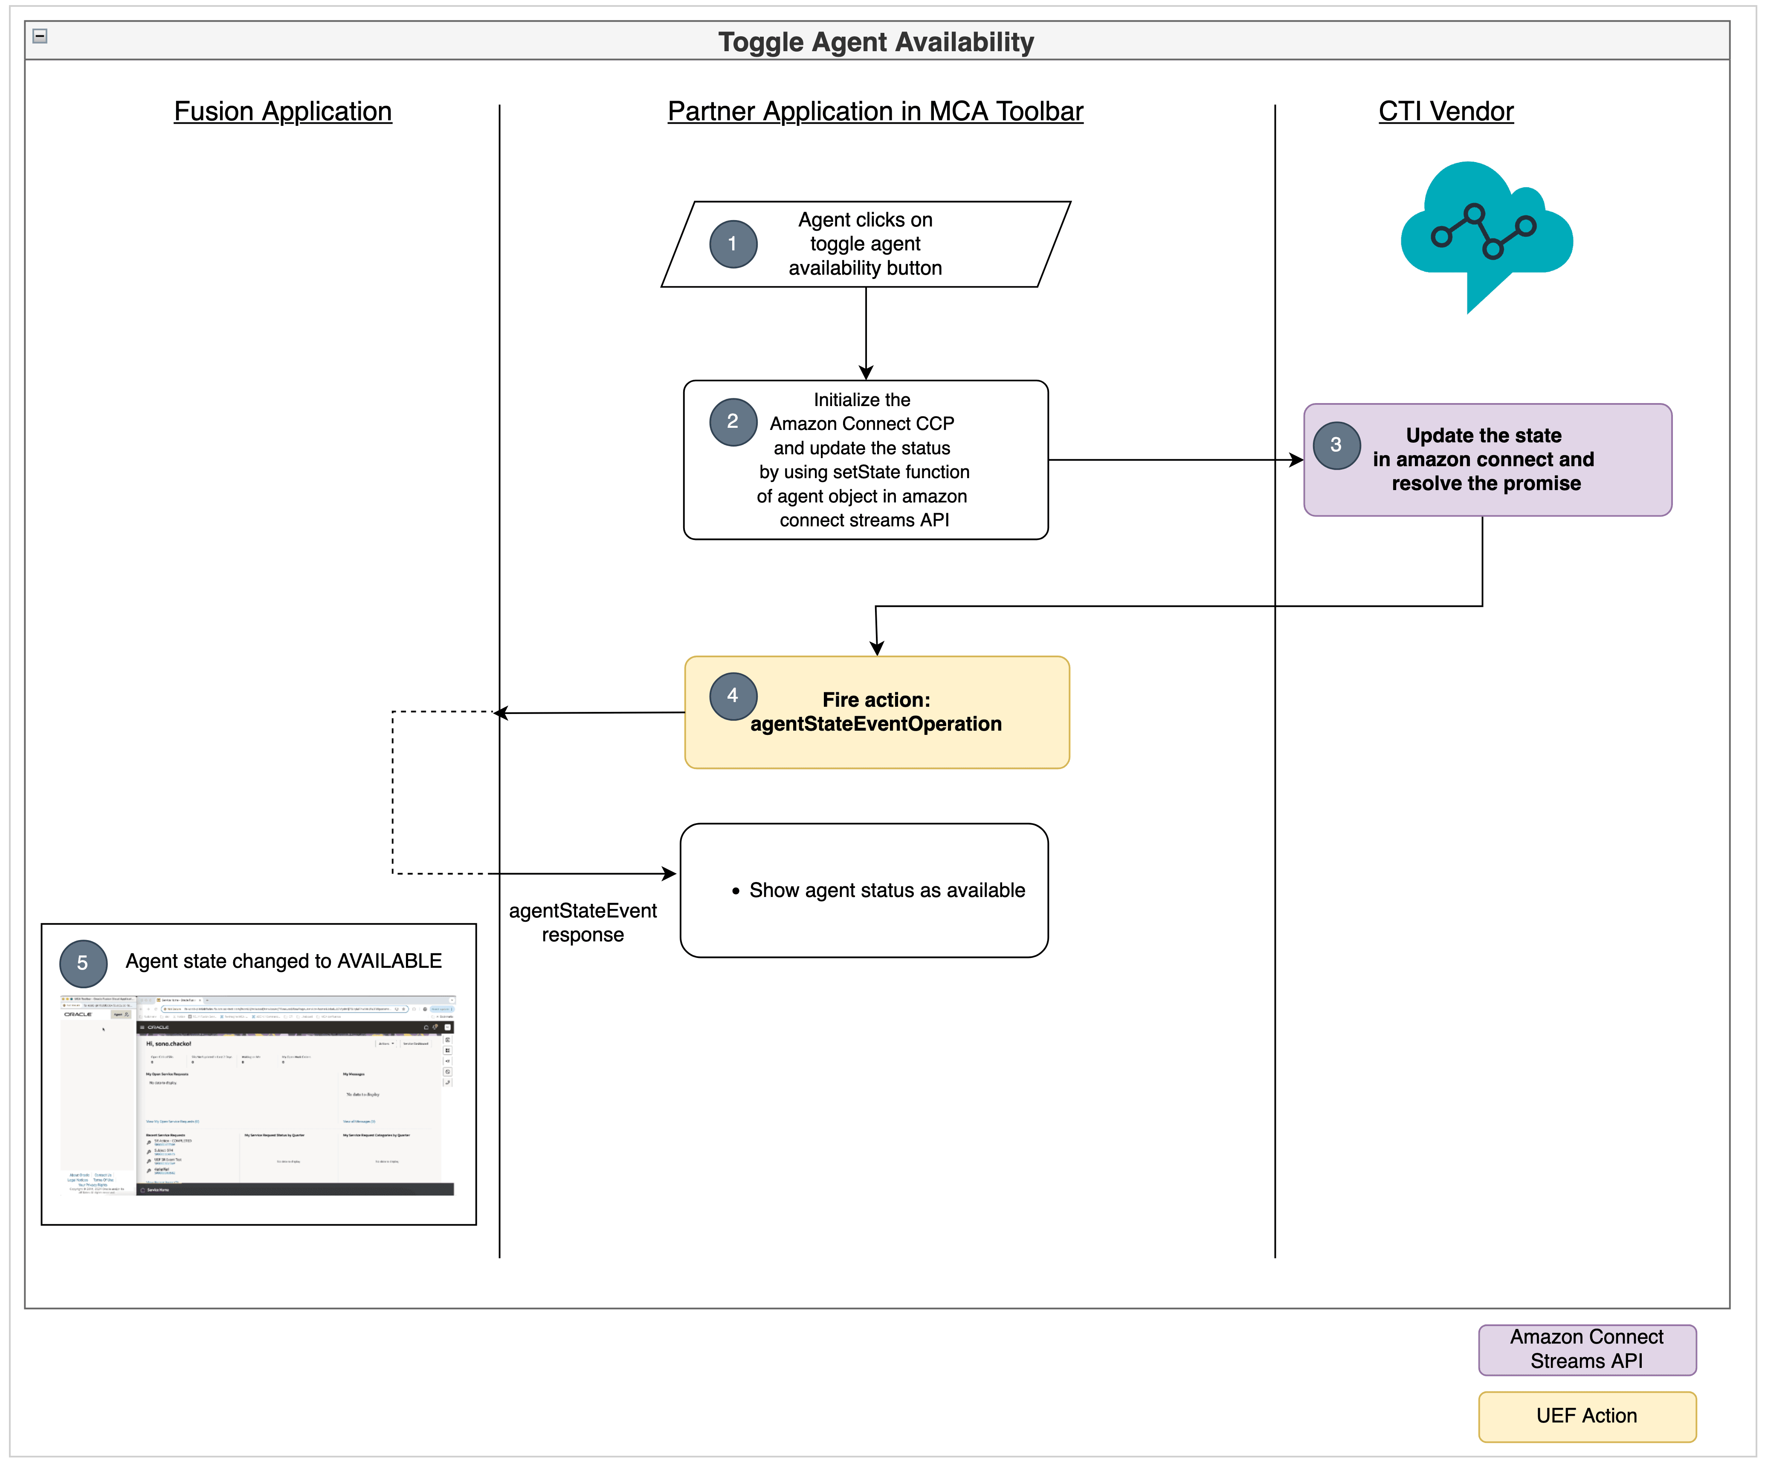Click step 3 numbered circle badge

(1336, 445)
